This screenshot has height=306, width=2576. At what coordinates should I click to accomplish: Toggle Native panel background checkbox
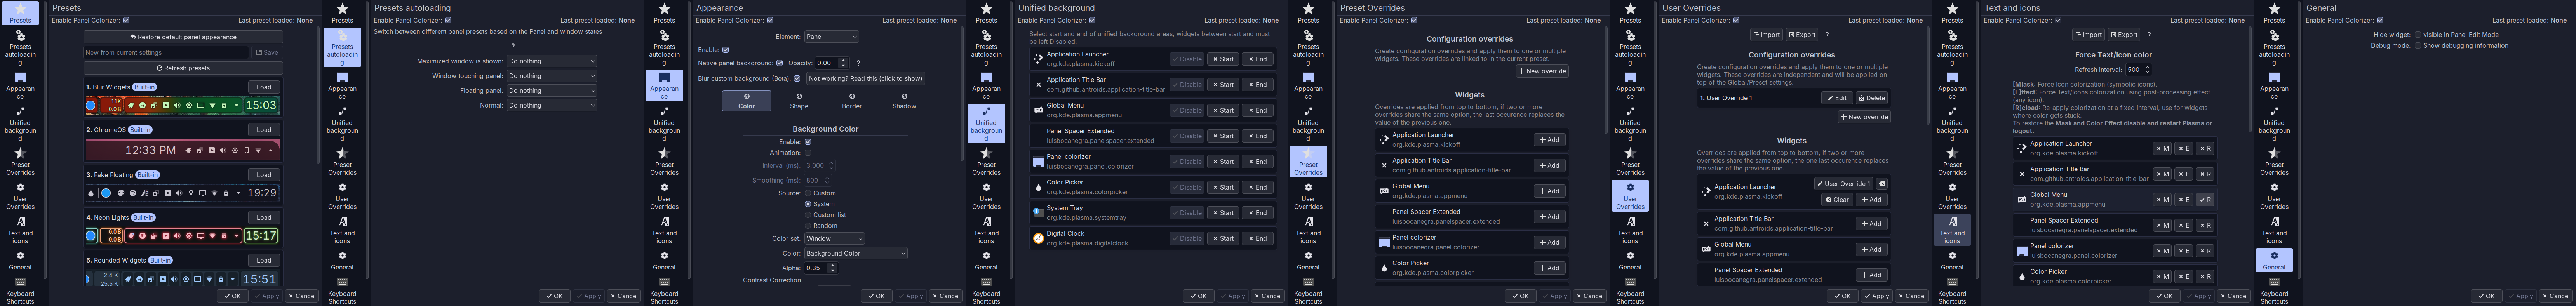[x=779, y=63]
